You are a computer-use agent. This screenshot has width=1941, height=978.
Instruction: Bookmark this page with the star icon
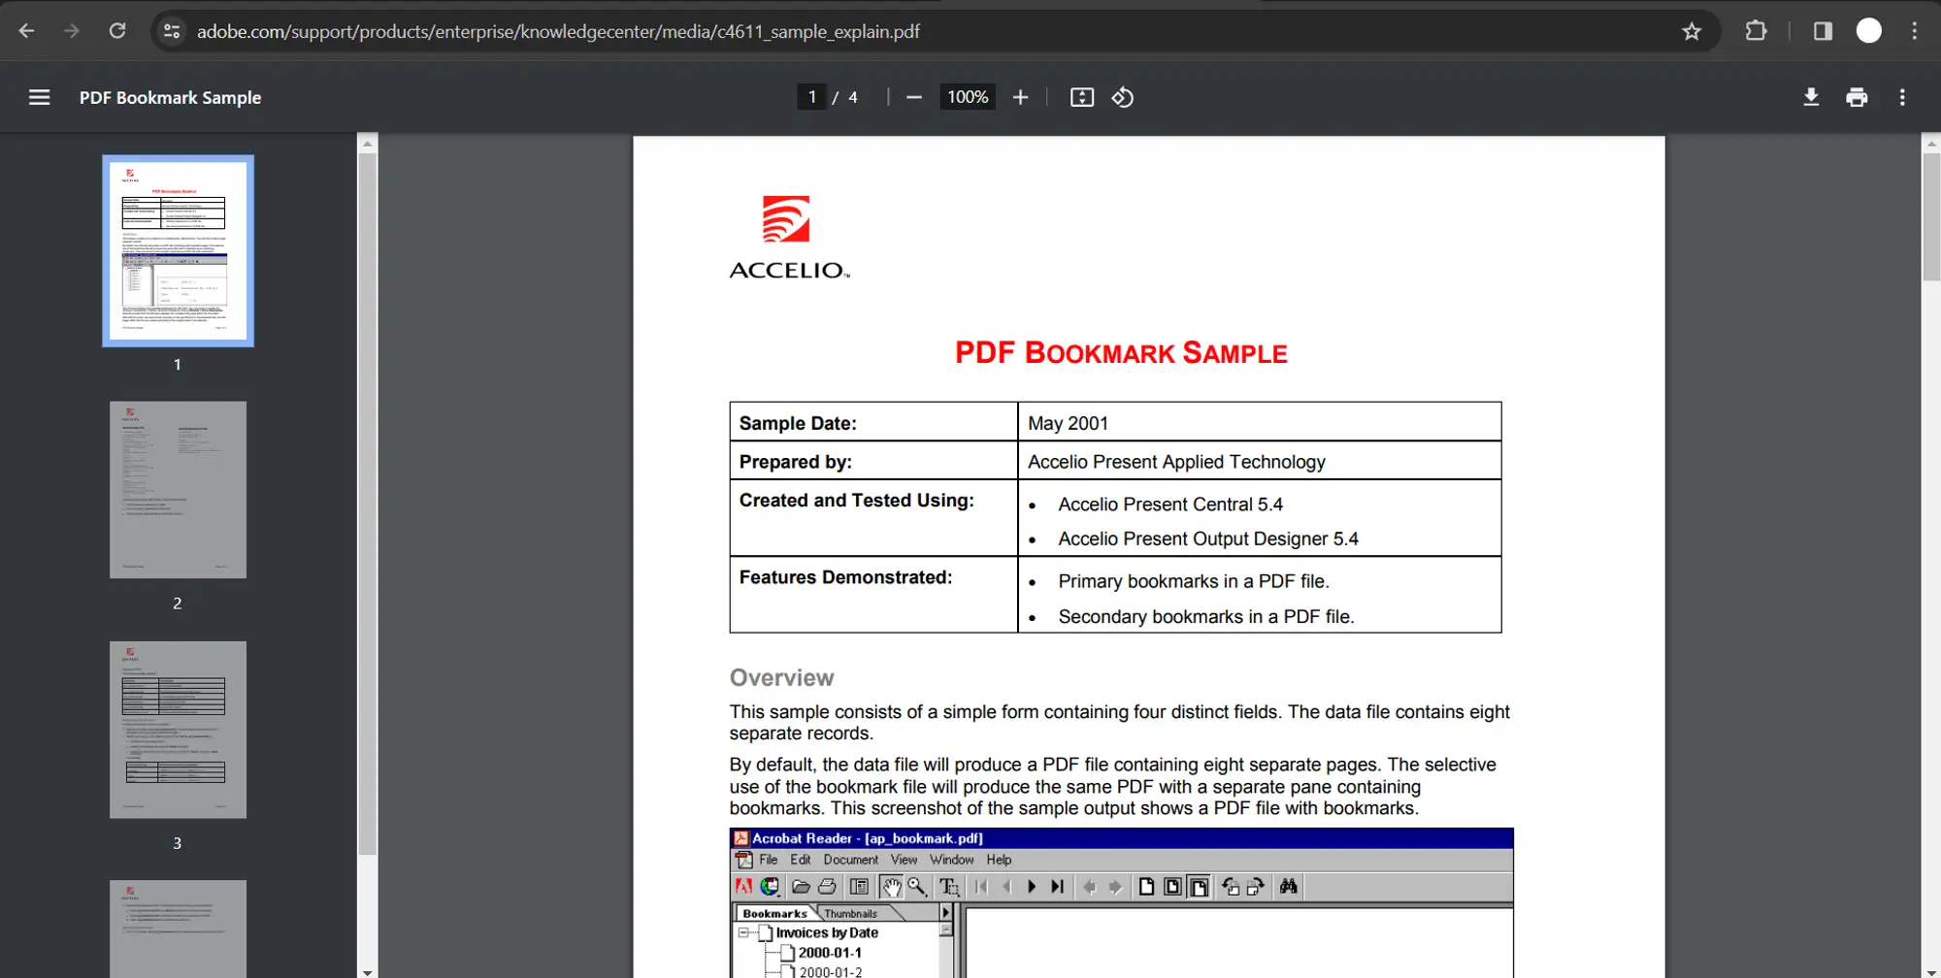tap(1692, 31)
